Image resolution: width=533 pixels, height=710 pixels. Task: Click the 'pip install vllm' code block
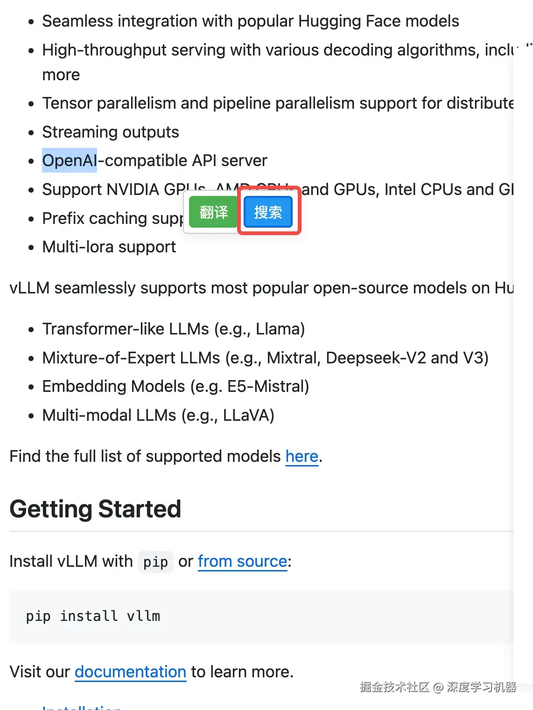[x=261, y=616]
